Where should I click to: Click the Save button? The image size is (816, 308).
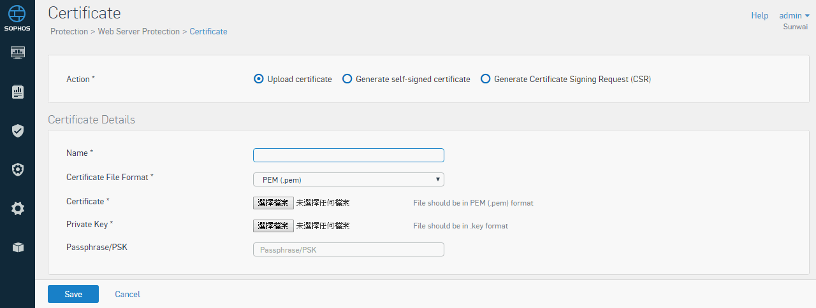tap(73, 294)
